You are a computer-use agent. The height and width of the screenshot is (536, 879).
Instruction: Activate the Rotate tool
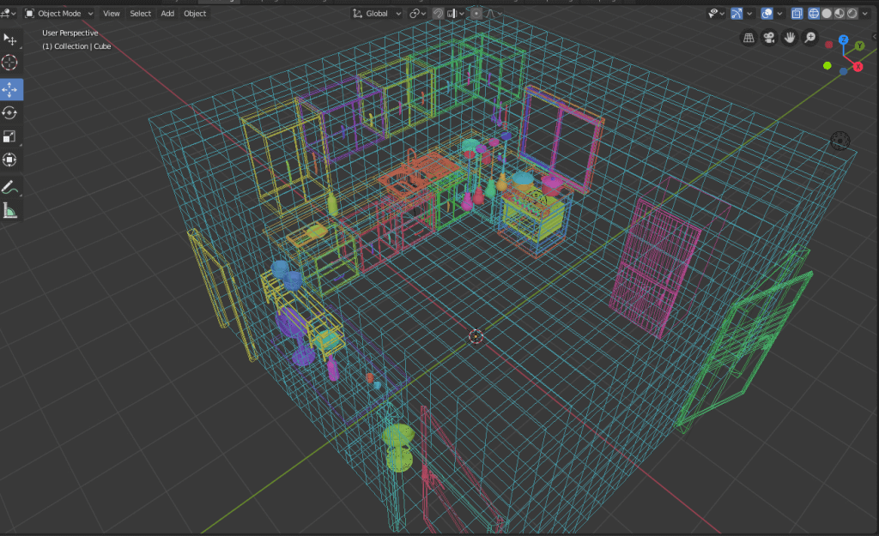point(10,113)
